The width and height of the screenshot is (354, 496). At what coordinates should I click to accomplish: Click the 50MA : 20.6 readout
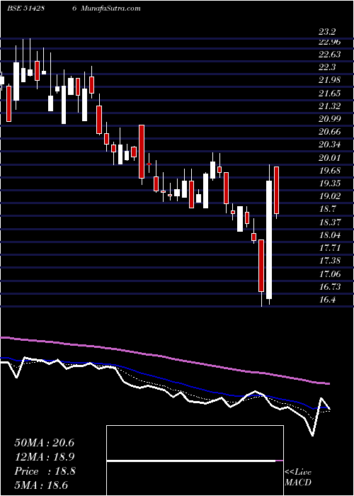pyautogui.click(x=45, y=443)
